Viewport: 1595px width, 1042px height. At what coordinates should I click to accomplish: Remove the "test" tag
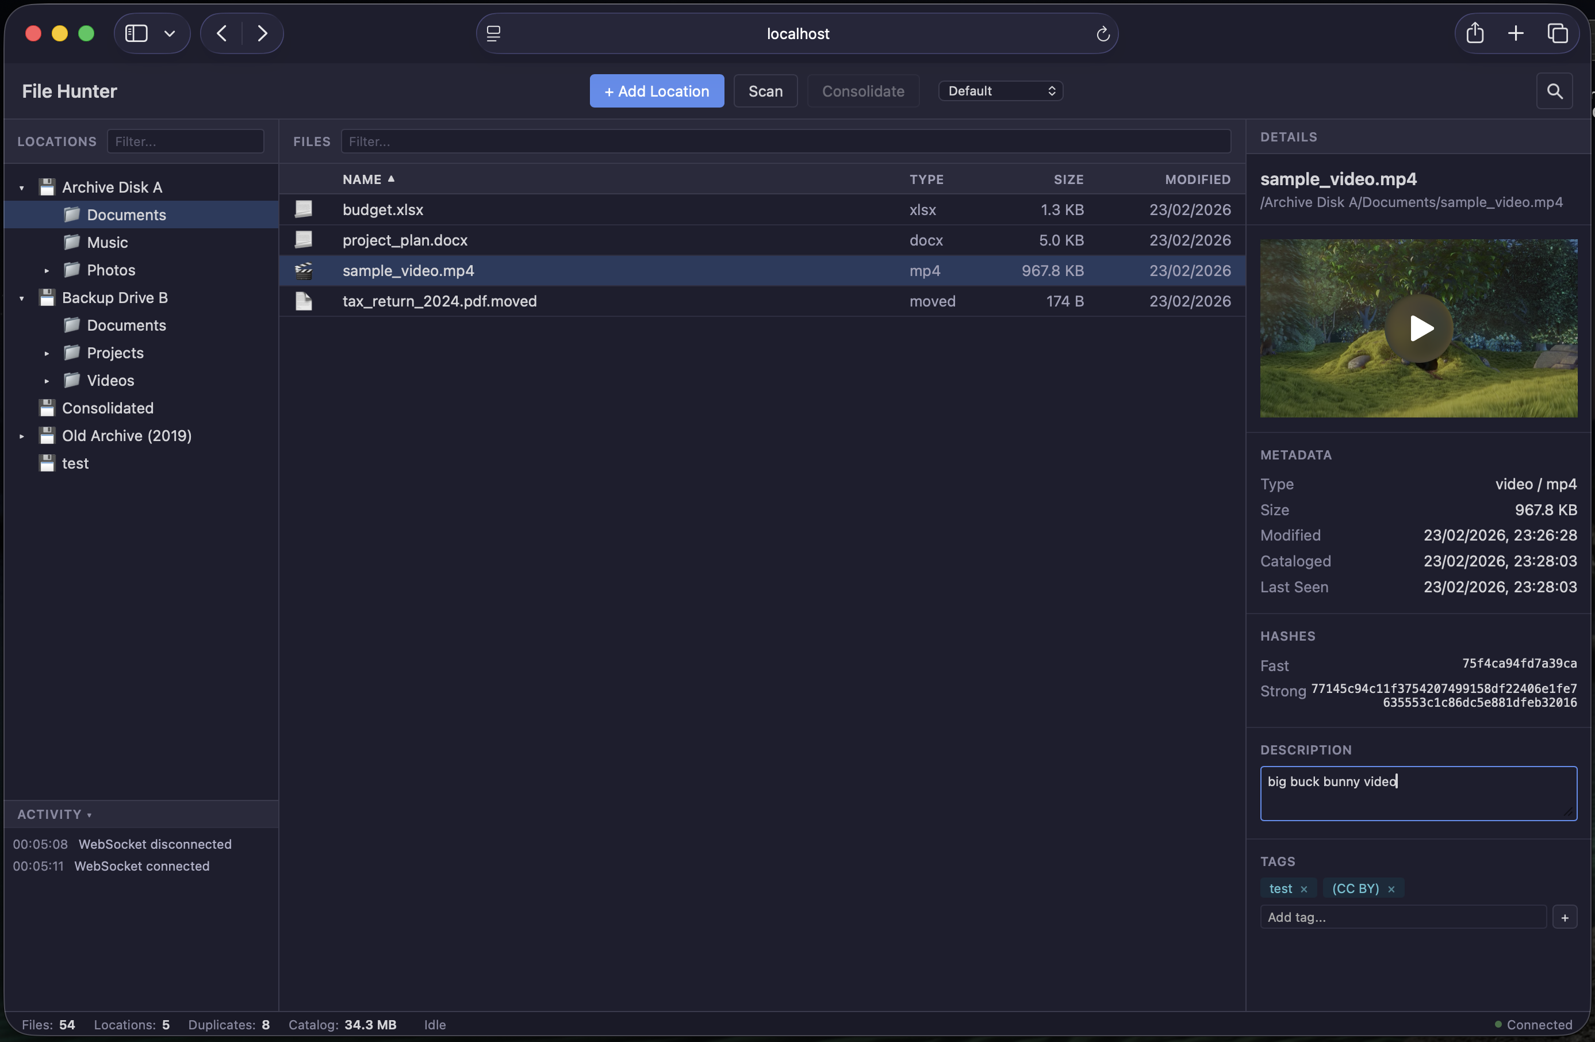pyautogui.click(x=1305, y=888)
